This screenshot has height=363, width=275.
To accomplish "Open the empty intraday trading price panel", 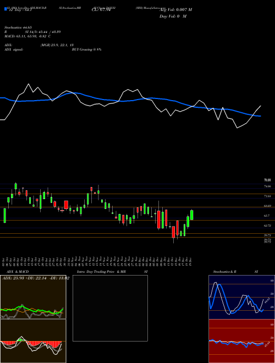I will [x=110, y=308].
